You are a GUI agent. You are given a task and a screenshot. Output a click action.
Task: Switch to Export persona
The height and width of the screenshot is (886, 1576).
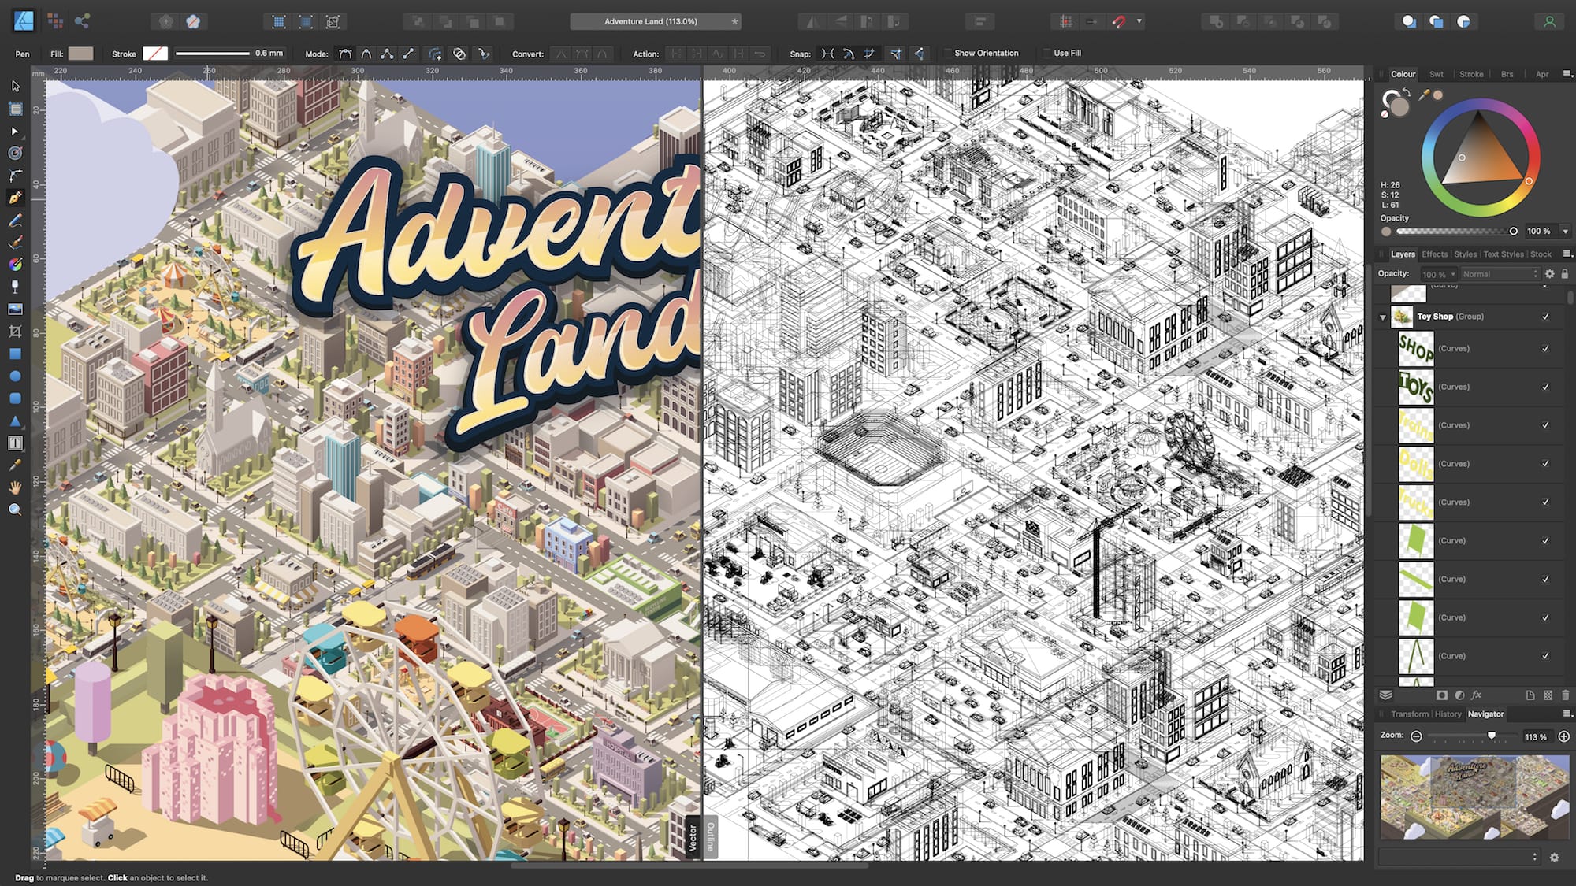82,21
